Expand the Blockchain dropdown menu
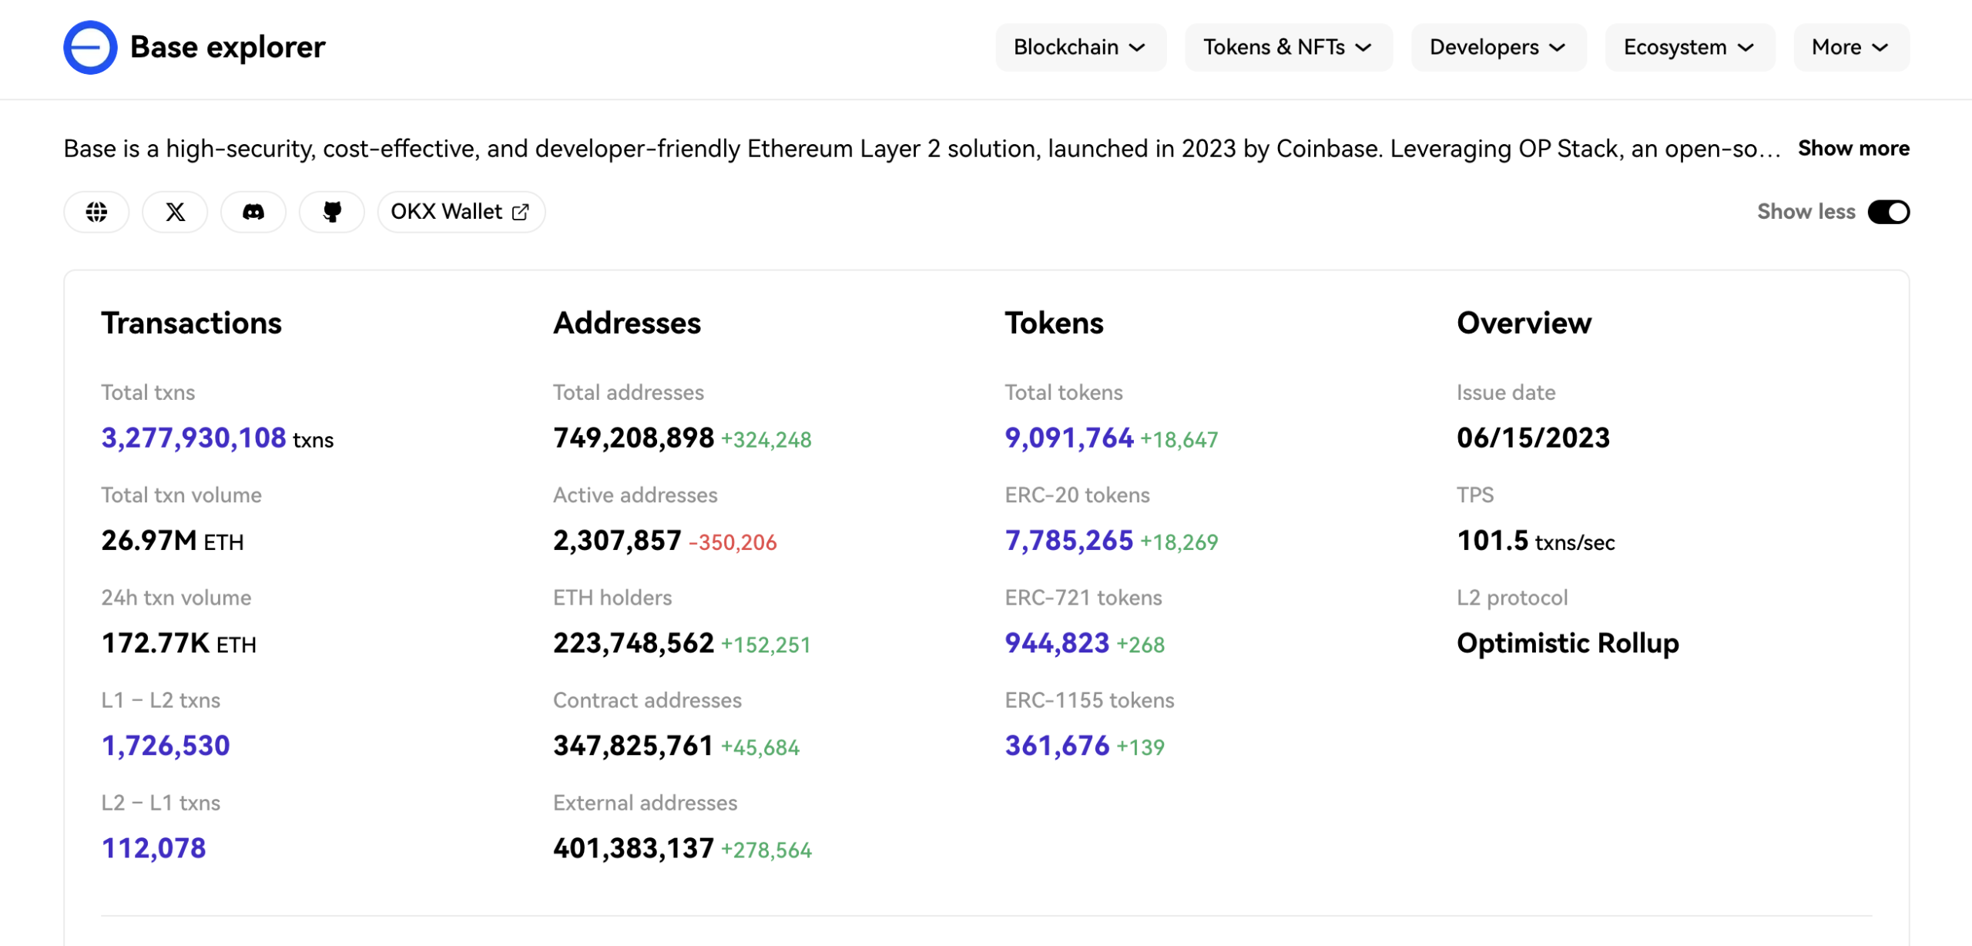Screen dimensions: 1972x946 [x=1080, y=47]
